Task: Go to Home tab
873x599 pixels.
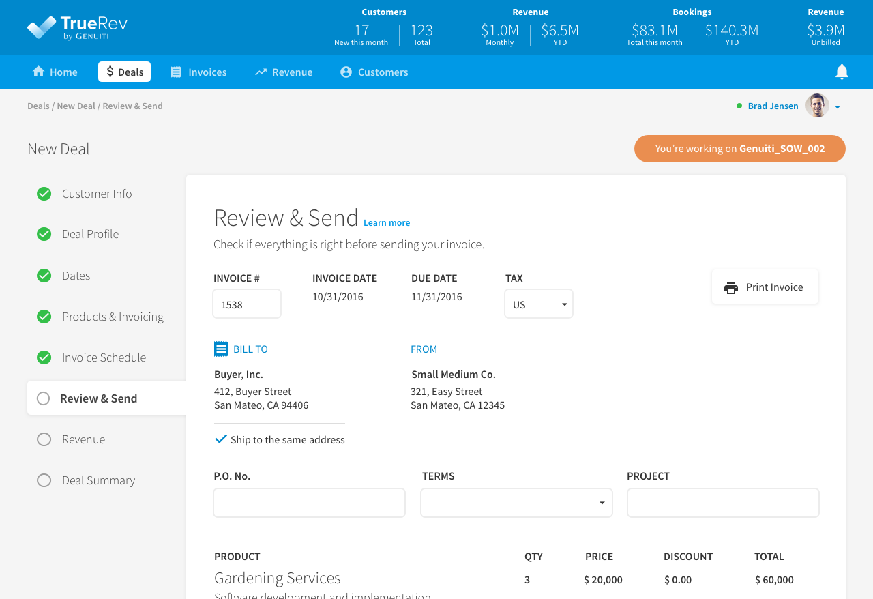Action: (55, 72)
